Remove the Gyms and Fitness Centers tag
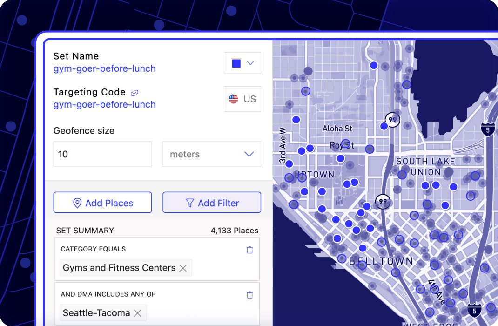Viewport: 498px width, 326px height. (x=183, y=268)
